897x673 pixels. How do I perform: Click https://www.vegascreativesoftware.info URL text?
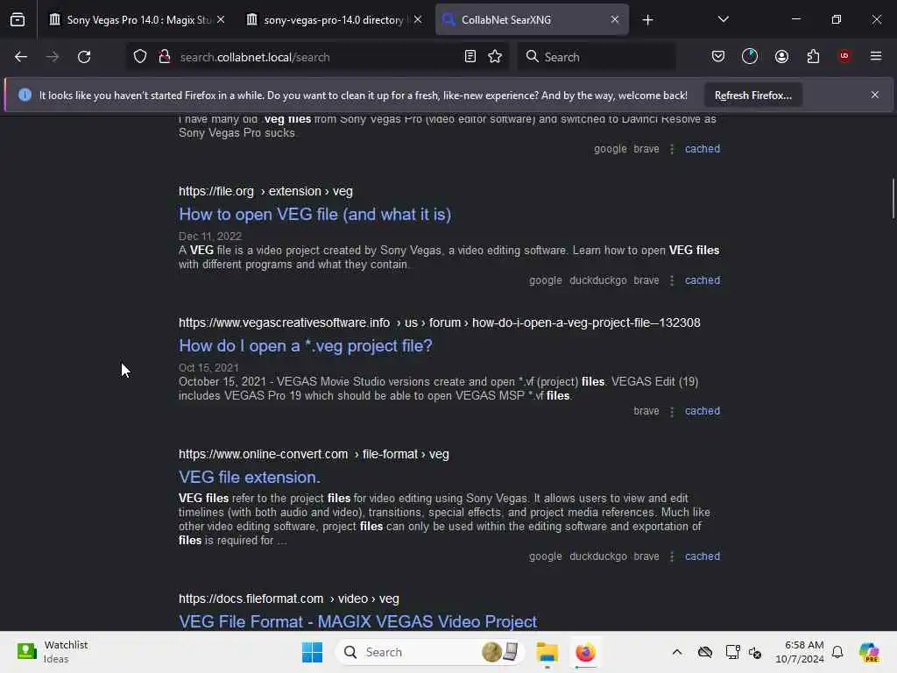pyautogui.click(x=285, y=322)
